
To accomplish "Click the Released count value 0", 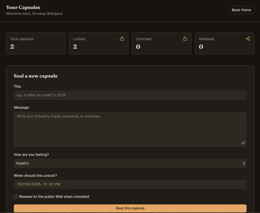I will pos(201,46).
